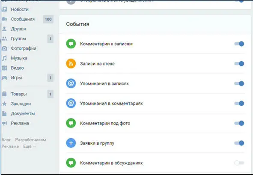Click the Игры notification counter badge

pyautogui.click(x=51, y=78)
